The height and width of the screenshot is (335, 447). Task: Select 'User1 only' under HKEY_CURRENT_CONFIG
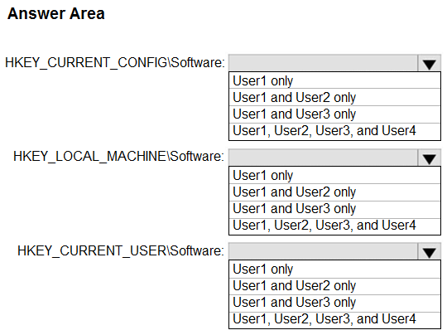(x=334, y=80)
